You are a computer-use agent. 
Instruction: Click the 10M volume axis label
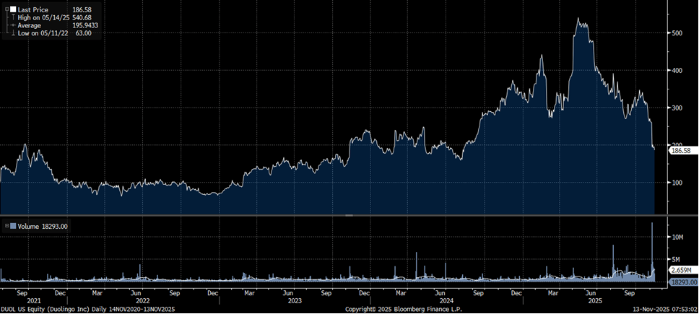[x=677, y=237]
